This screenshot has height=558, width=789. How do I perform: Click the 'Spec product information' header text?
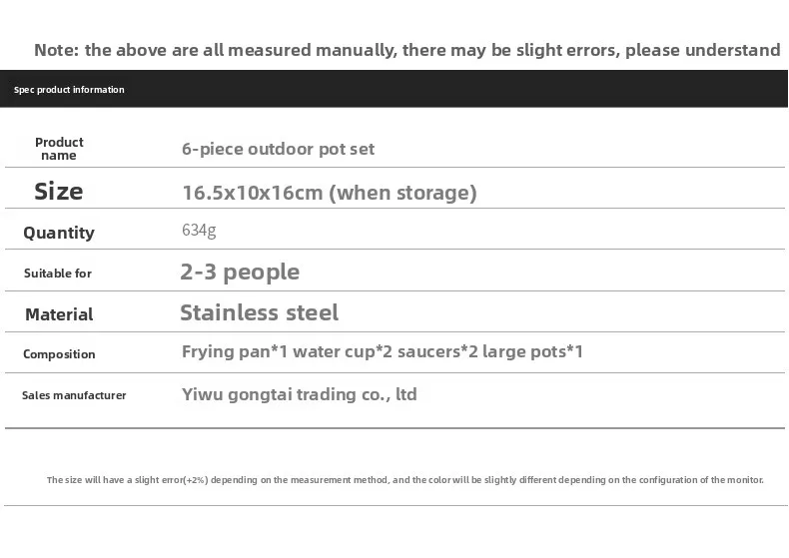tap(69, 90)
